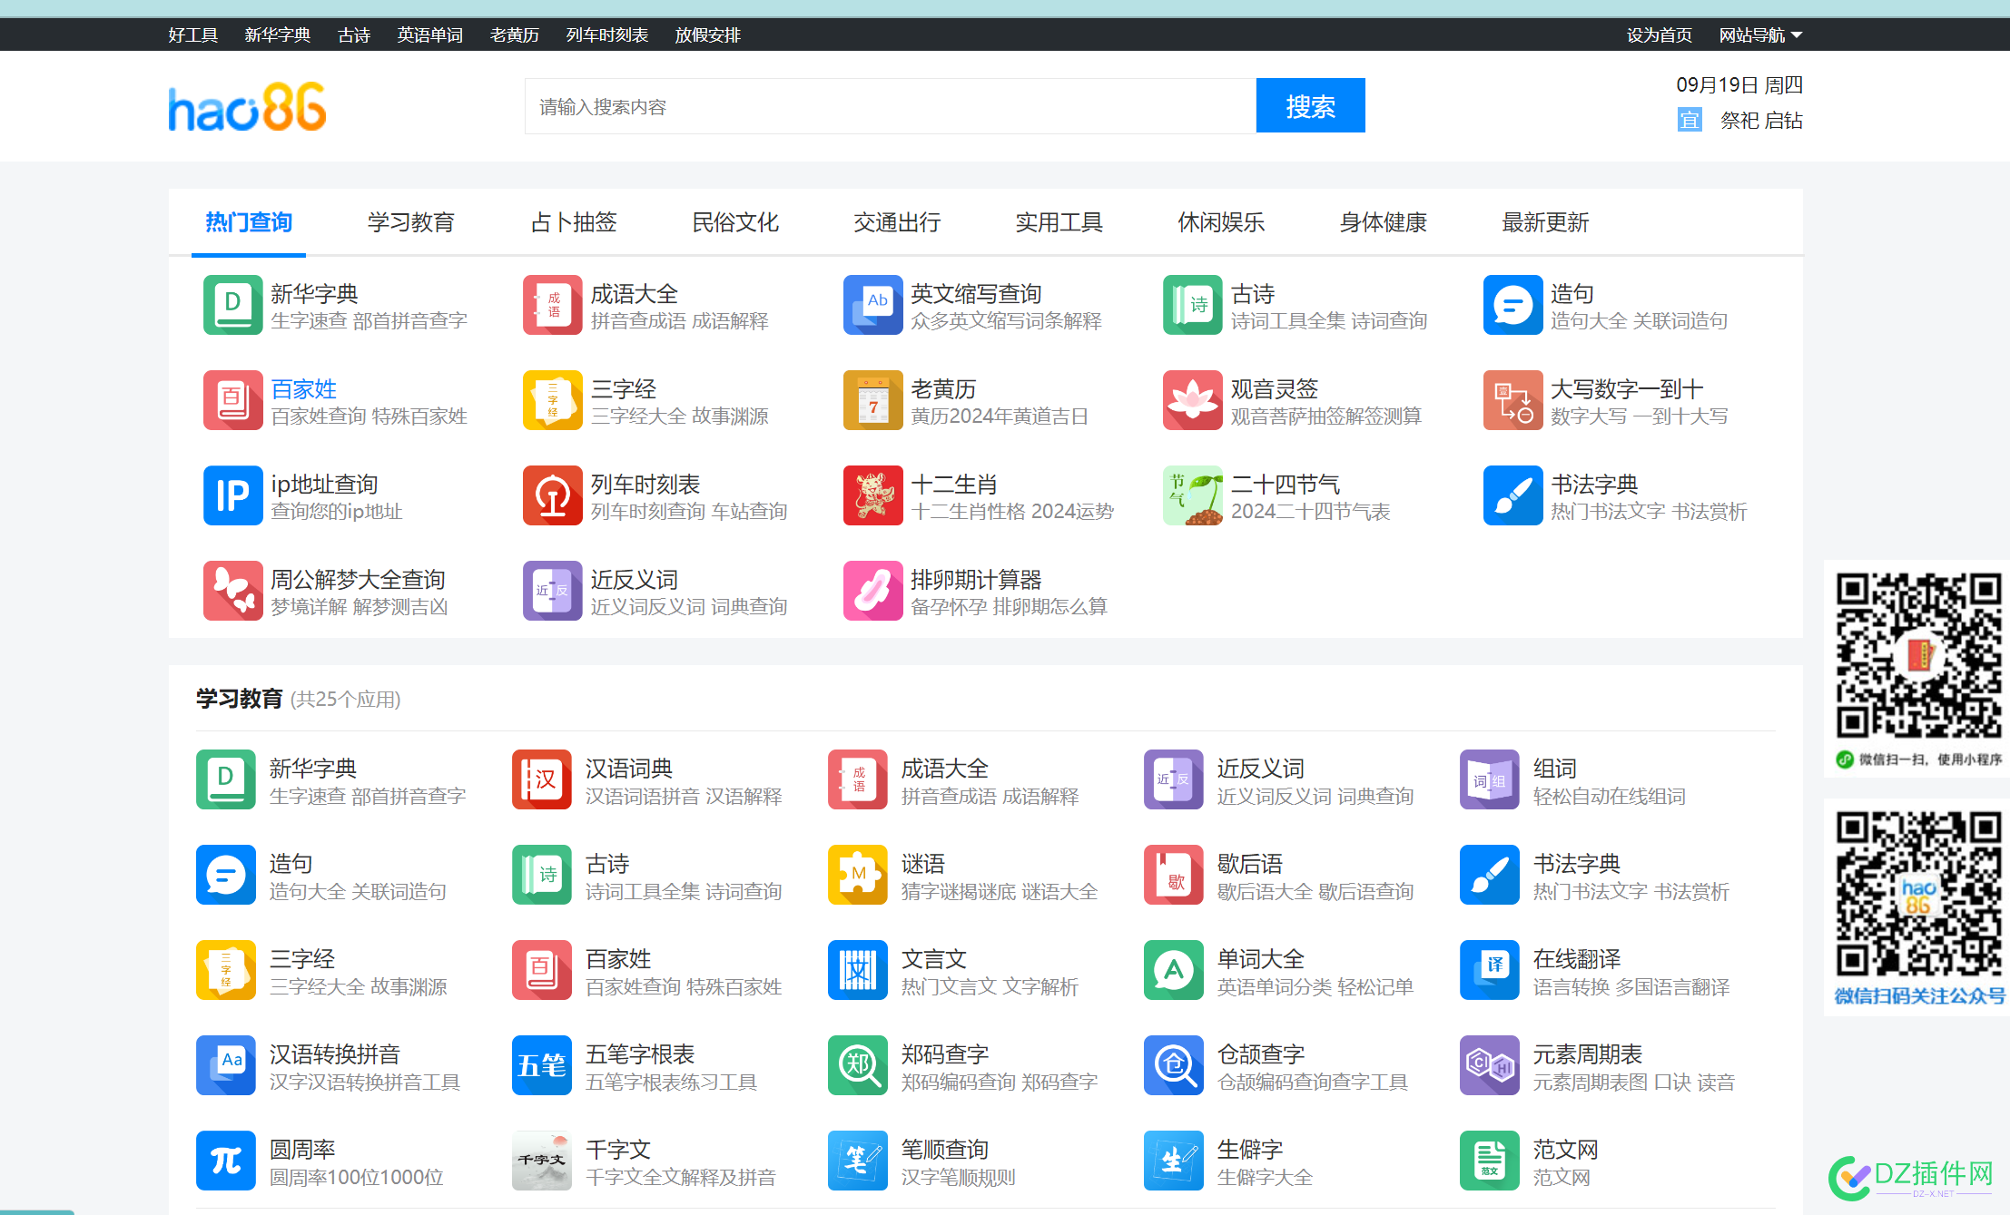Select the 身体健康 tab
This screenshot has width=2010, height=1215.
[1383, 222]
